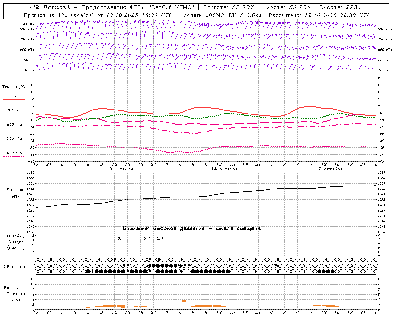Click the '15 октября' date label

pos(329,169)
